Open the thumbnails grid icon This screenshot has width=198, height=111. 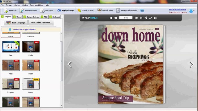point(155,18)
